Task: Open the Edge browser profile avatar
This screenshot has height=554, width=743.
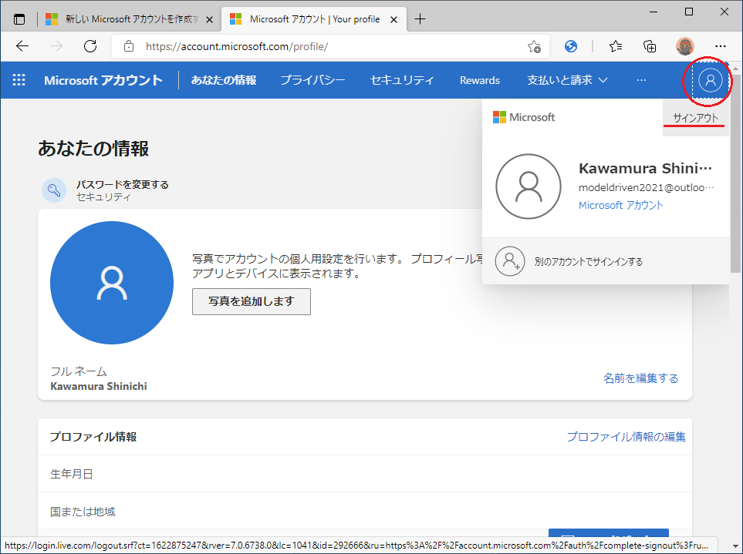Action: pos(684,46)
